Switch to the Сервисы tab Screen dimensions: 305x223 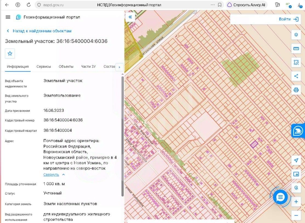[x=44, y=66]
